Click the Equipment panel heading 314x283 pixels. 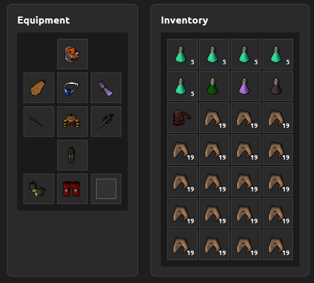(43, 20)
